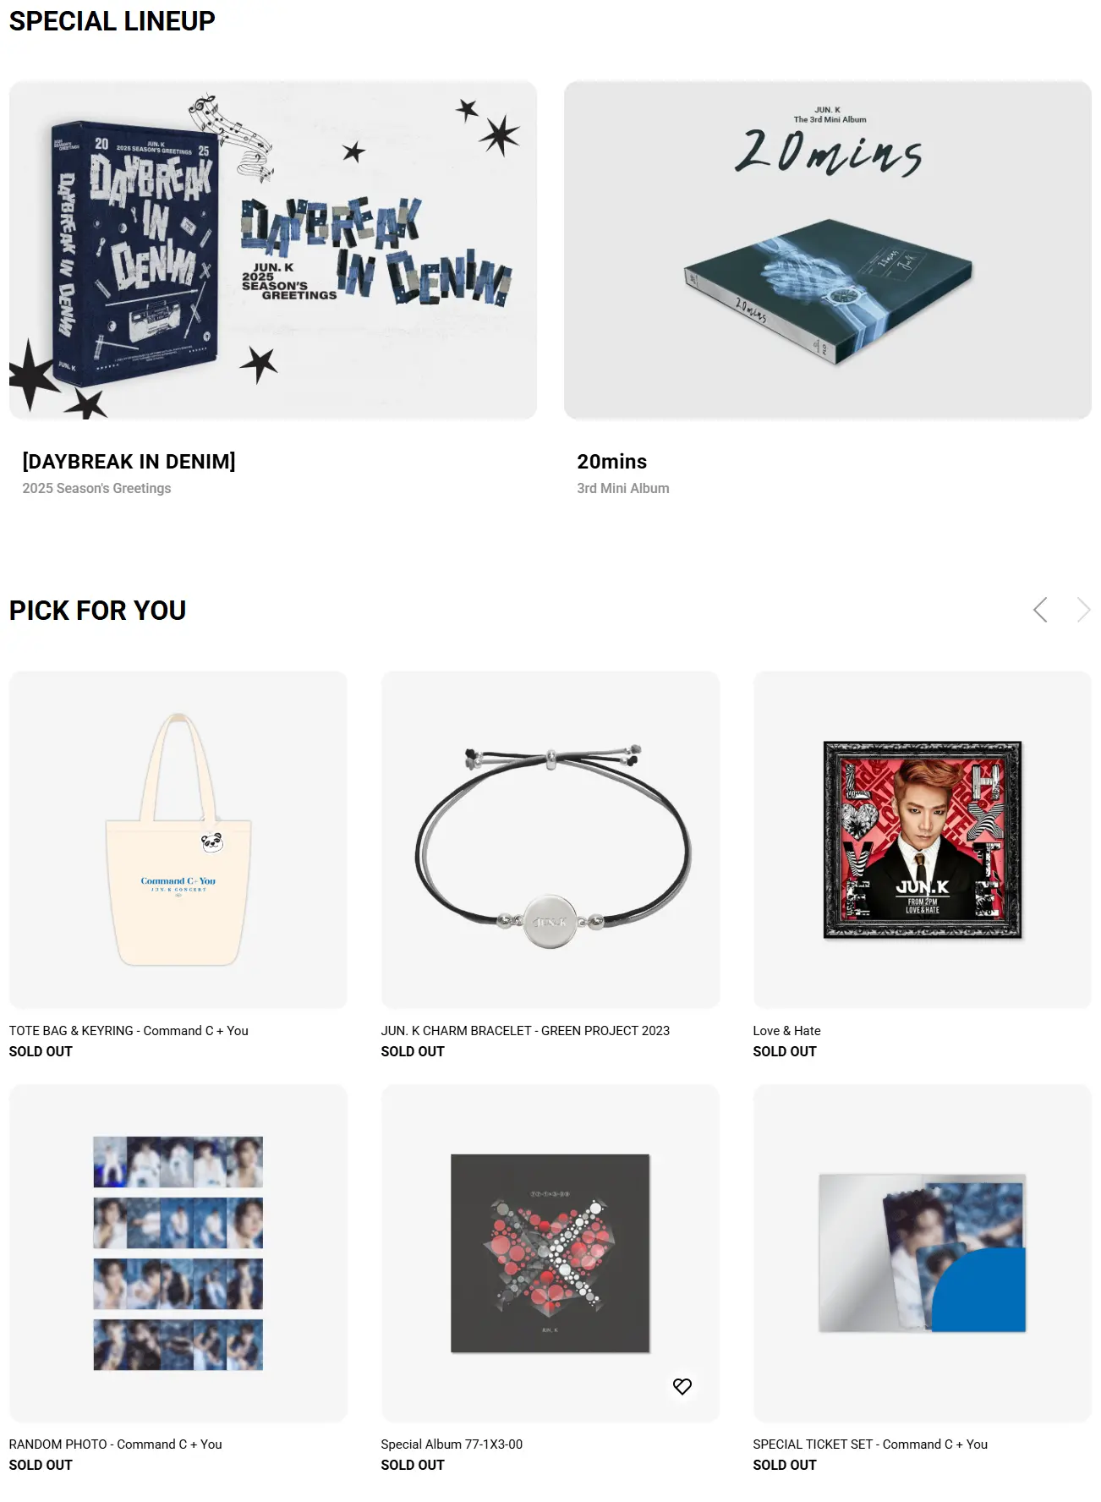Click the heart wishlist icon on Special Album
Image resolution: width=1101 pixels, height=1502 pixels.
click(x=682, y=1386)
